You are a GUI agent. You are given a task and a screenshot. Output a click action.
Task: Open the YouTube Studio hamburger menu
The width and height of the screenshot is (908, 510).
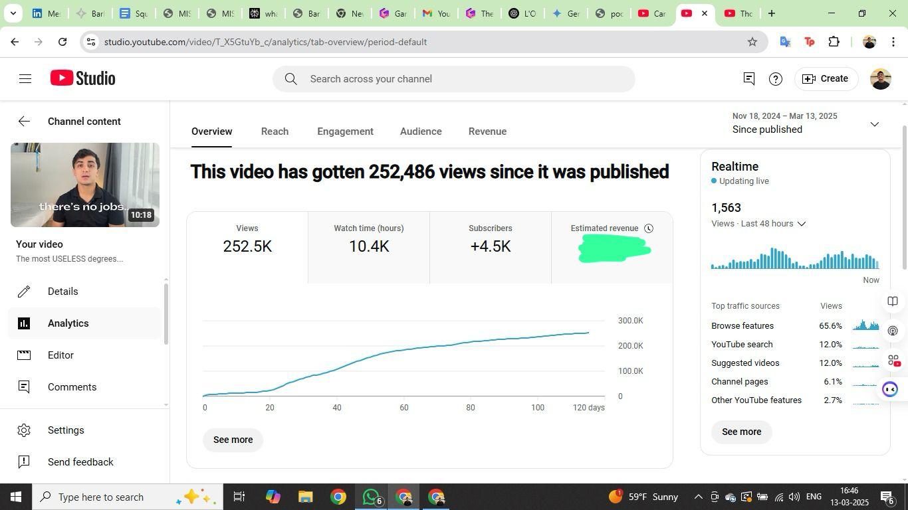tap(25, 79)
